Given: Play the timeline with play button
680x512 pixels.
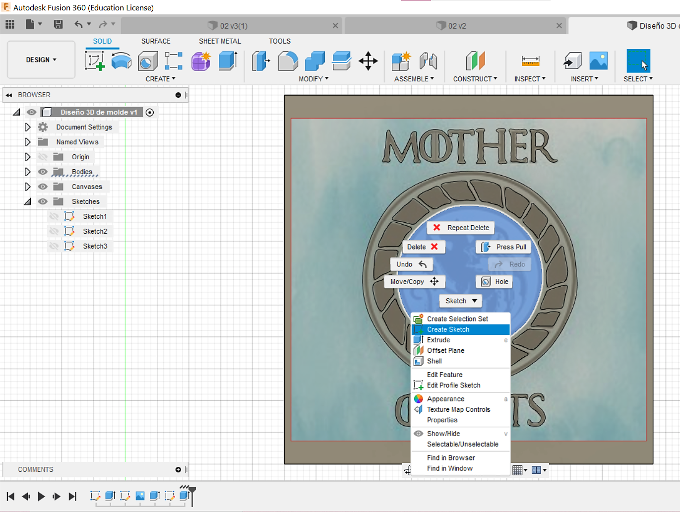Looking at the screenshot, I should (41, 496).
